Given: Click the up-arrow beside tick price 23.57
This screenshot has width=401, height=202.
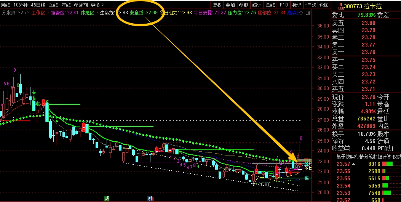Looking at the screenshot, I should coord(354,164).
